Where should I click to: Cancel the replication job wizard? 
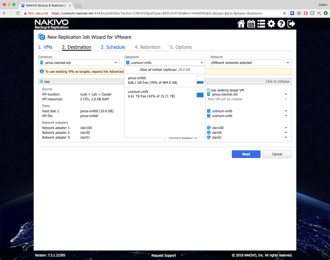(277, 154)
